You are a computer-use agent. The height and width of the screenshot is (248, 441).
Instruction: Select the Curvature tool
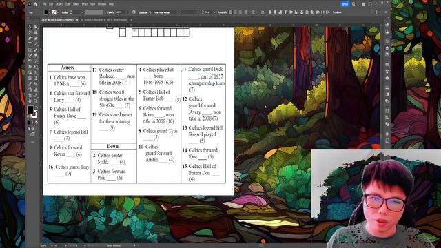click(36, 39)
